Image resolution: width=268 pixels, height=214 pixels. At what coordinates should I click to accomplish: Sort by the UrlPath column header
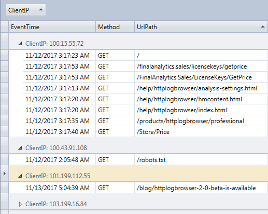pos(201,26)
